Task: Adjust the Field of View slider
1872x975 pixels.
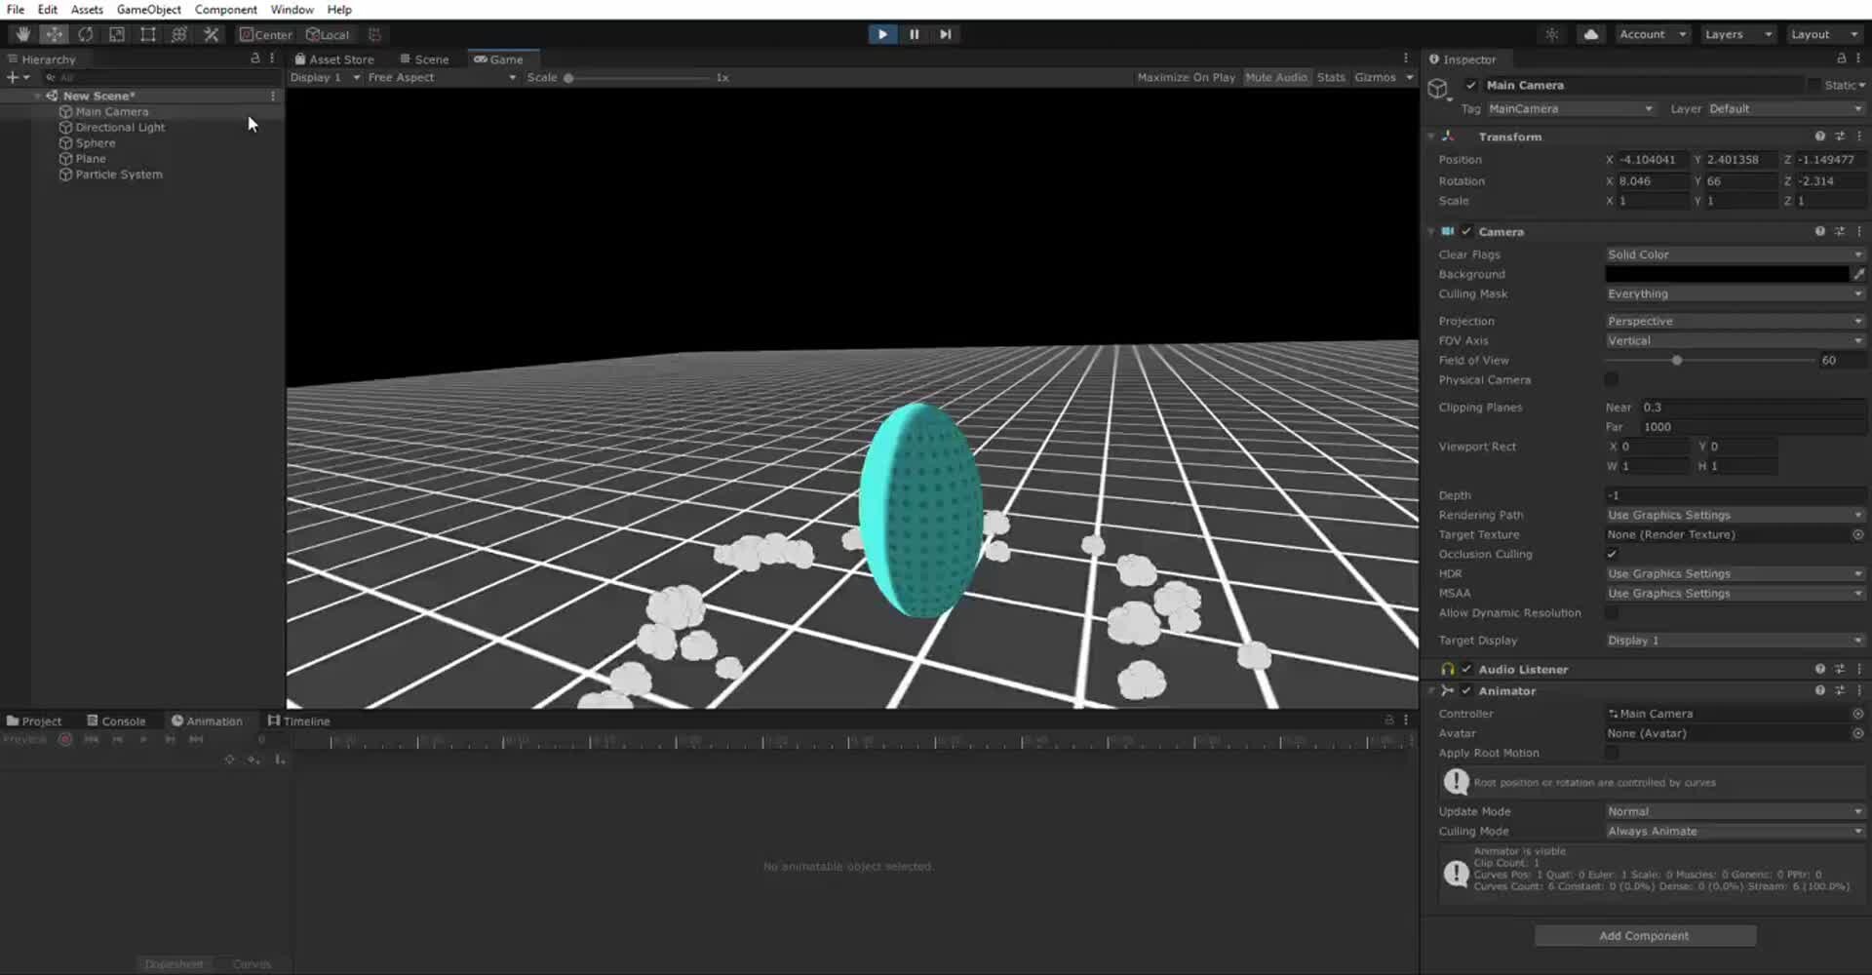Action: point(1677,360)
